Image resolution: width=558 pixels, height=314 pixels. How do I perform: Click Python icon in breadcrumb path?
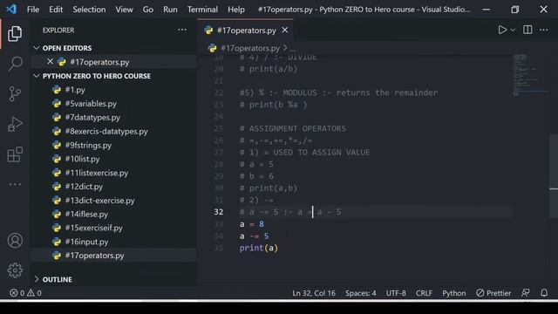(x=213, y=48)
